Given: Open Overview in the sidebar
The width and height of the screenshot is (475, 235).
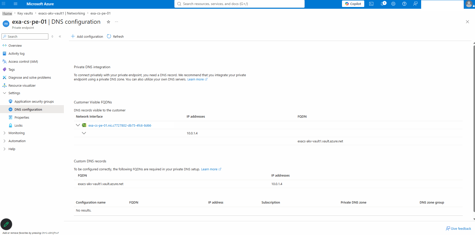Looking at the screenshot, I should 15,45.
